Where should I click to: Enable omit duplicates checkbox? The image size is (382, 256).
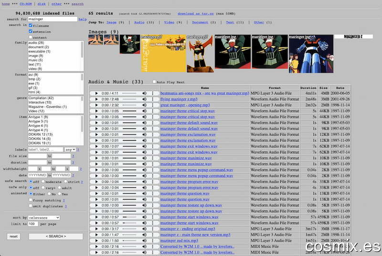31,206
